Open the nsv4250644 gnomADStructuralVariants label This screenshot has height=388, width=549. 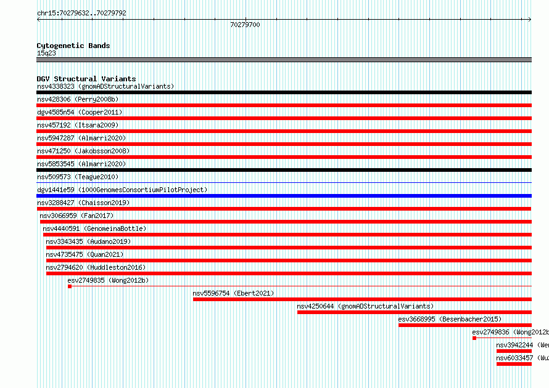pyautogui.click(x=365, y=306)
